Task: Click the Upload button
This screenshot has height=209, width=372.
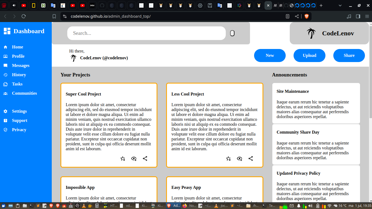Action: pos(309,55)
